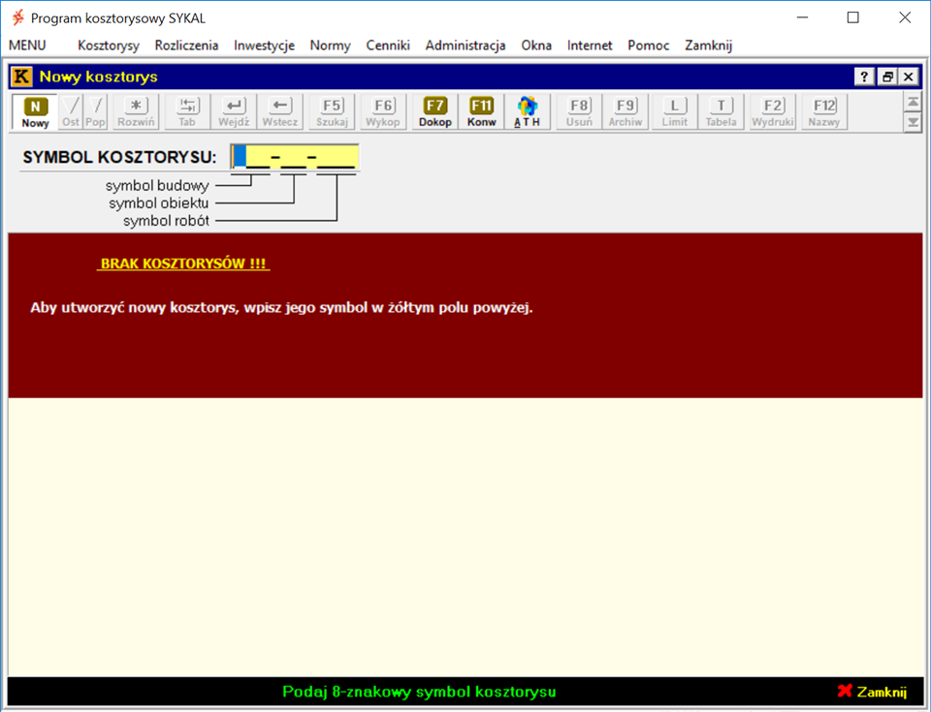Open the Cenniki menu
Screen dimensions: 931x712
(x=388, y=46)
